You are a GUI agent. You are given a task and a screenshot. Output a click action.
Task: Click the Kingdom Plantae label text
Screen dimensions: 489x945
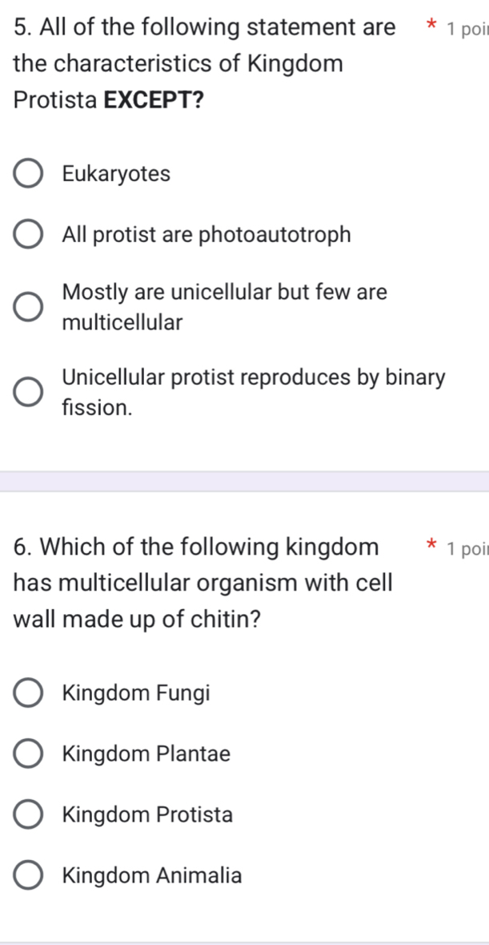[146, 753]
